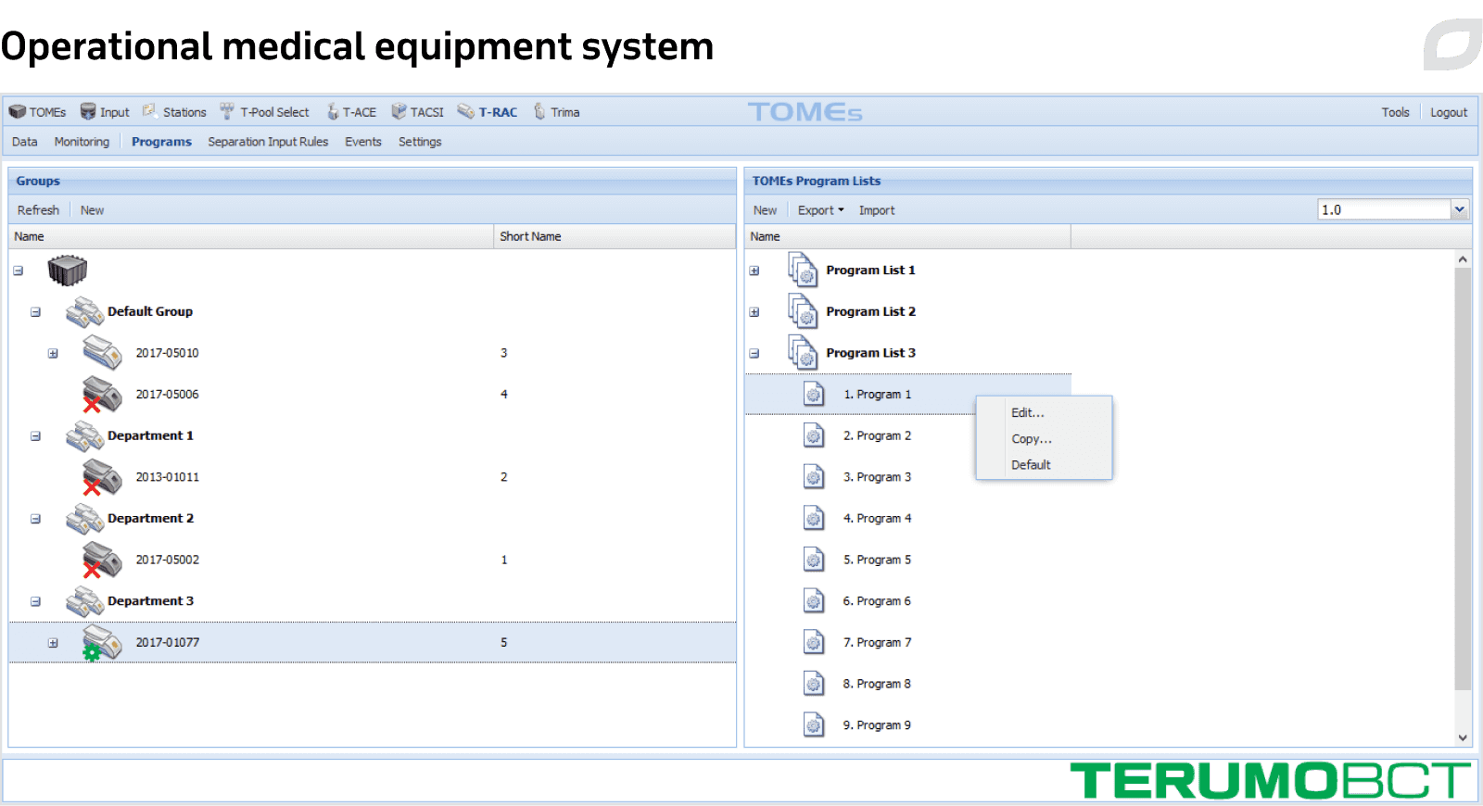Choose Default from context menu

point(1031,465)
